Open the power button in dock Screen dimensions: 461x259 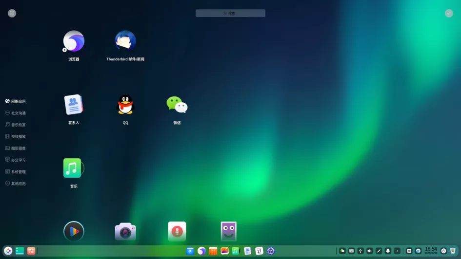(443, 251)
